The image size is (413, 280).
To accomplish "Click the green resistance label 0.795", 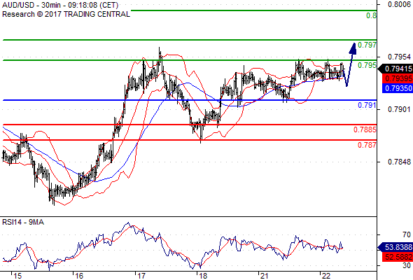I will coord(367,65).
